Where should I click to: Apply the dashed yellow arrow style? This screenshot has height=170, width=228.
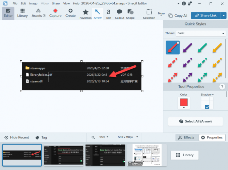217,62
